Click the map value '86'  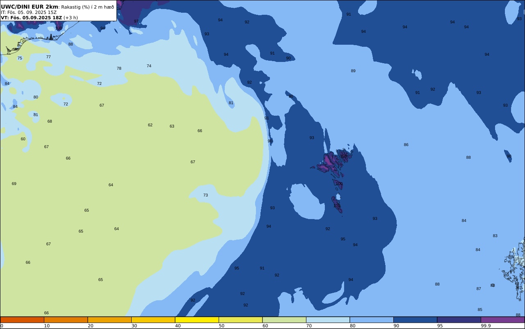coord(406,145)
